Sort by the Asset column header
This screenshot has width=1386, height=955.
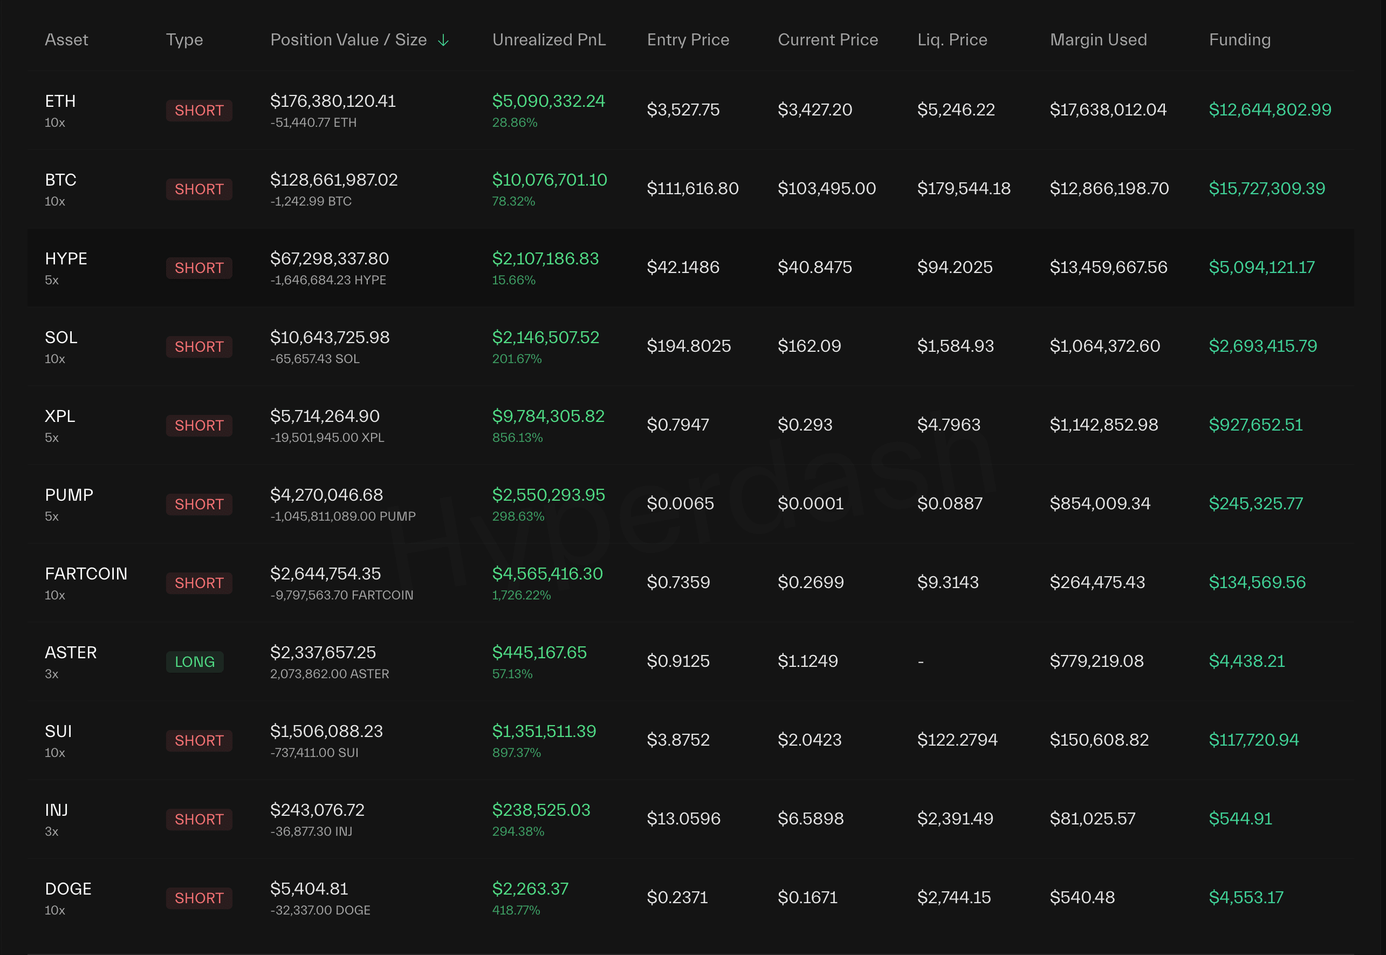(x=66, y=40)
